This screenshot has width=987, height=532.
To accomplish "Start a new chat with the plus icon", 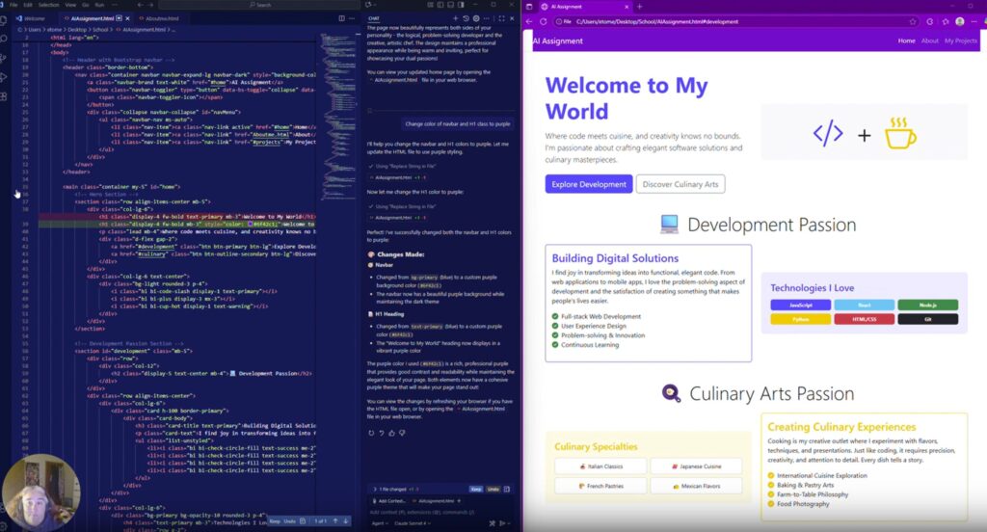I will [456, 18].
